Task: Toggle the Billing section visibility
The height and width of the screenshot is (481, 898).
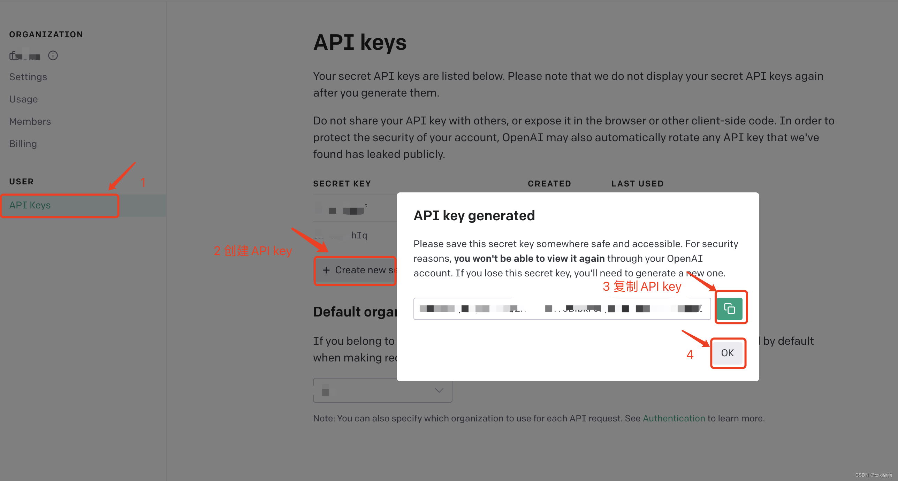Action: 23,143
